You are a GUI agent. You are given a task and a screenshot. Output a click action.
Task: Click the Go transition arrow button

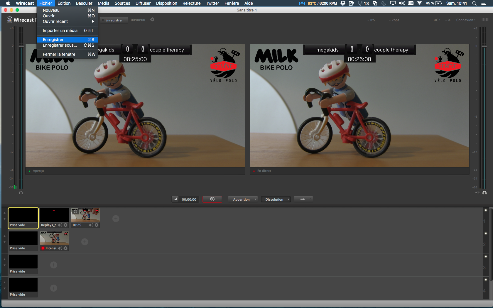[303, 199]
